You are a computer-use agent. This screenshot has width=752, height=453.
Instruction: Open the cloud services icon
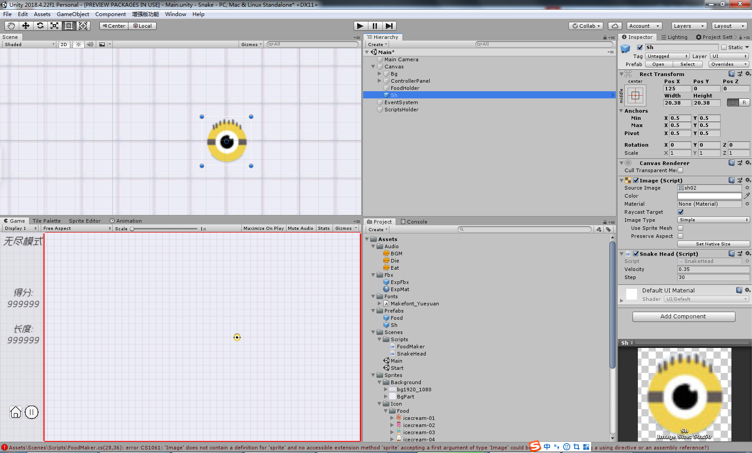pyautogui.click(x=615, y=26)
